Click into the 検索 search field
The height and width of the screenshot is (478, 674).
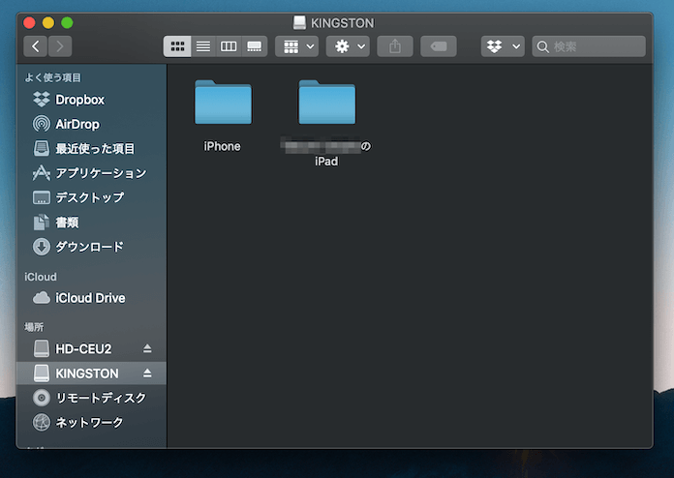click(x=589, y=46)
